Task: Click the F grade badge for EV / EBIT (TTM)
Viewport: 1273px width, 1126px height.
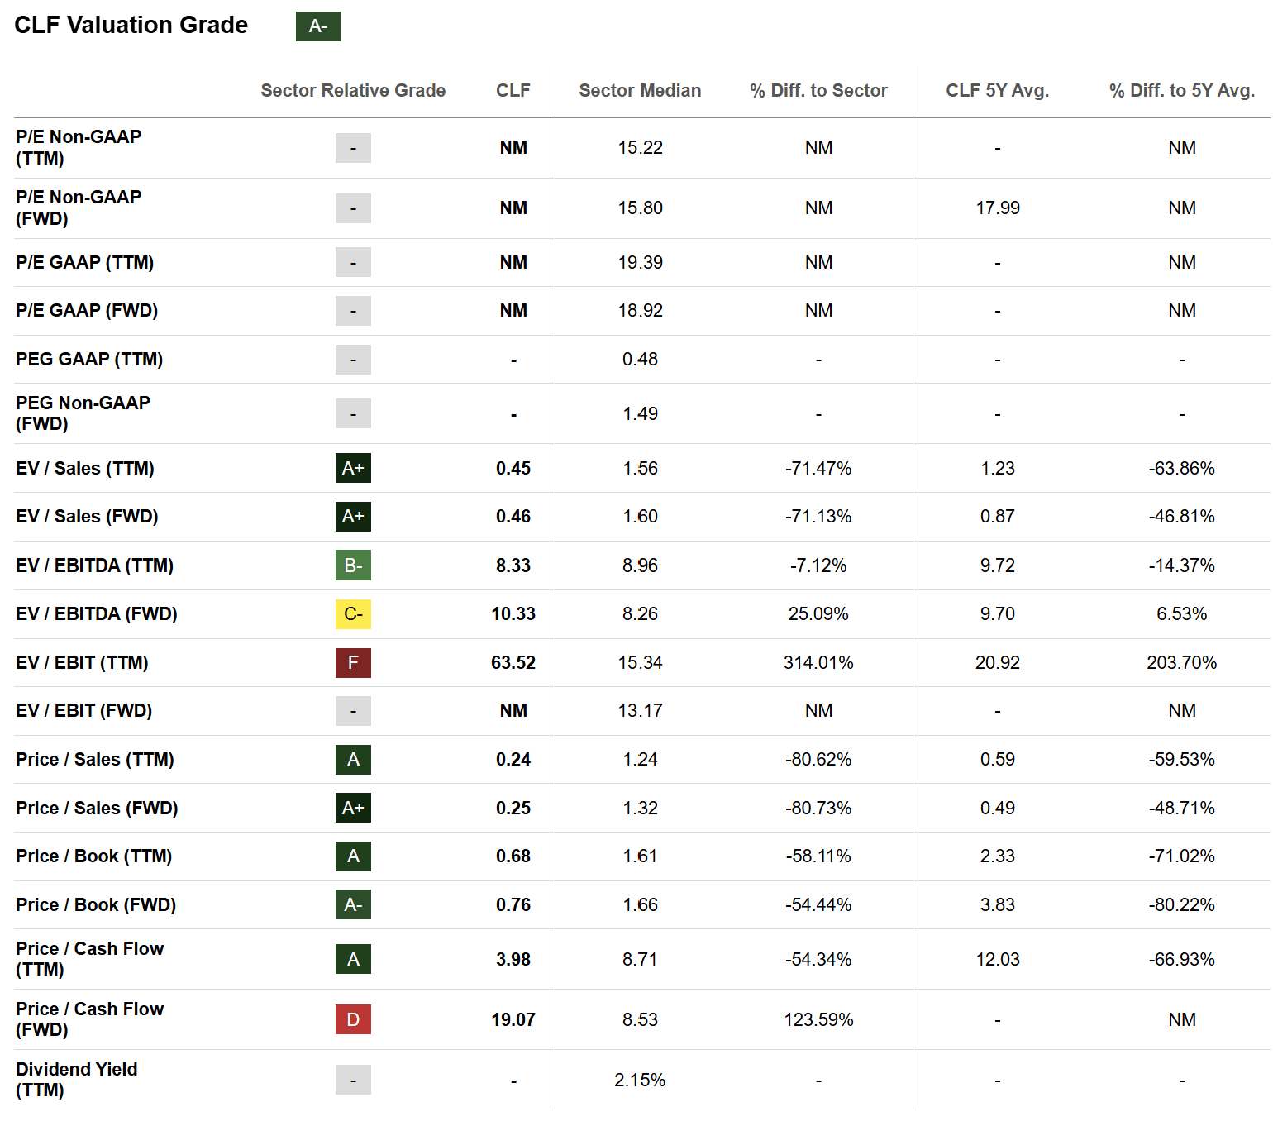Action: coord(353,662)
